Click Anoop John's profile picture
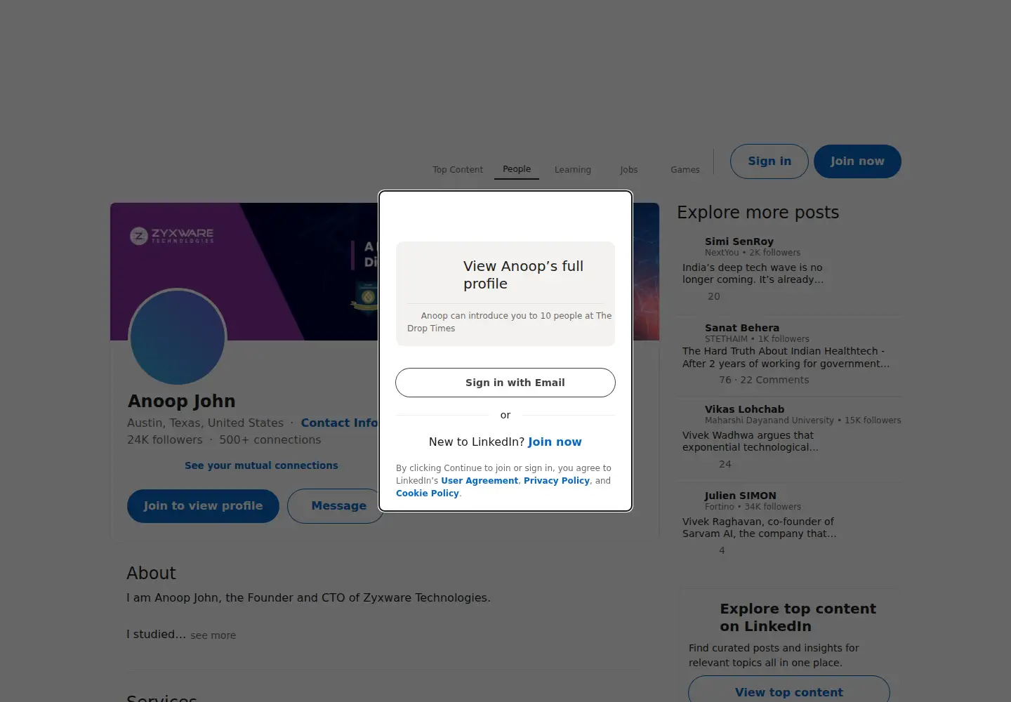 point(178,338)
